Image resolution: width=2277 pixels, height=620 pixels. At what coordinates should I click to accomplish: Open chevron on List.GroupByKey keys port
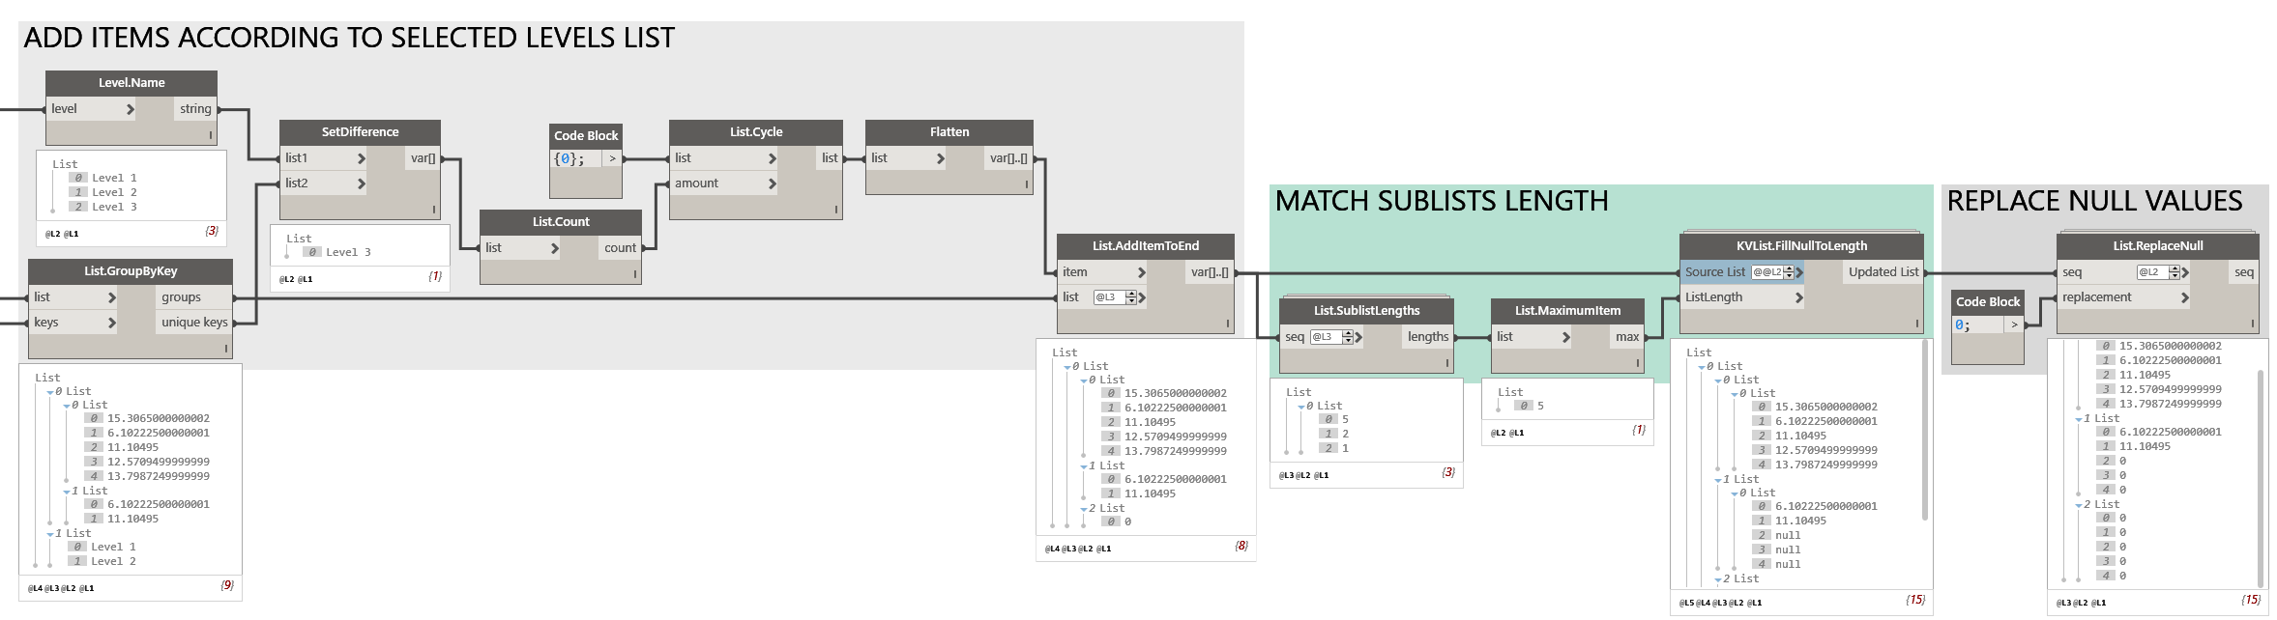coord(112,323)
